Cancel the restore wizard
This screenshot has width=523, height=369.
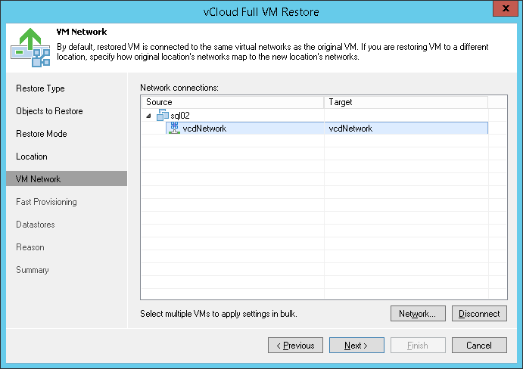click(x=479, y=346)
